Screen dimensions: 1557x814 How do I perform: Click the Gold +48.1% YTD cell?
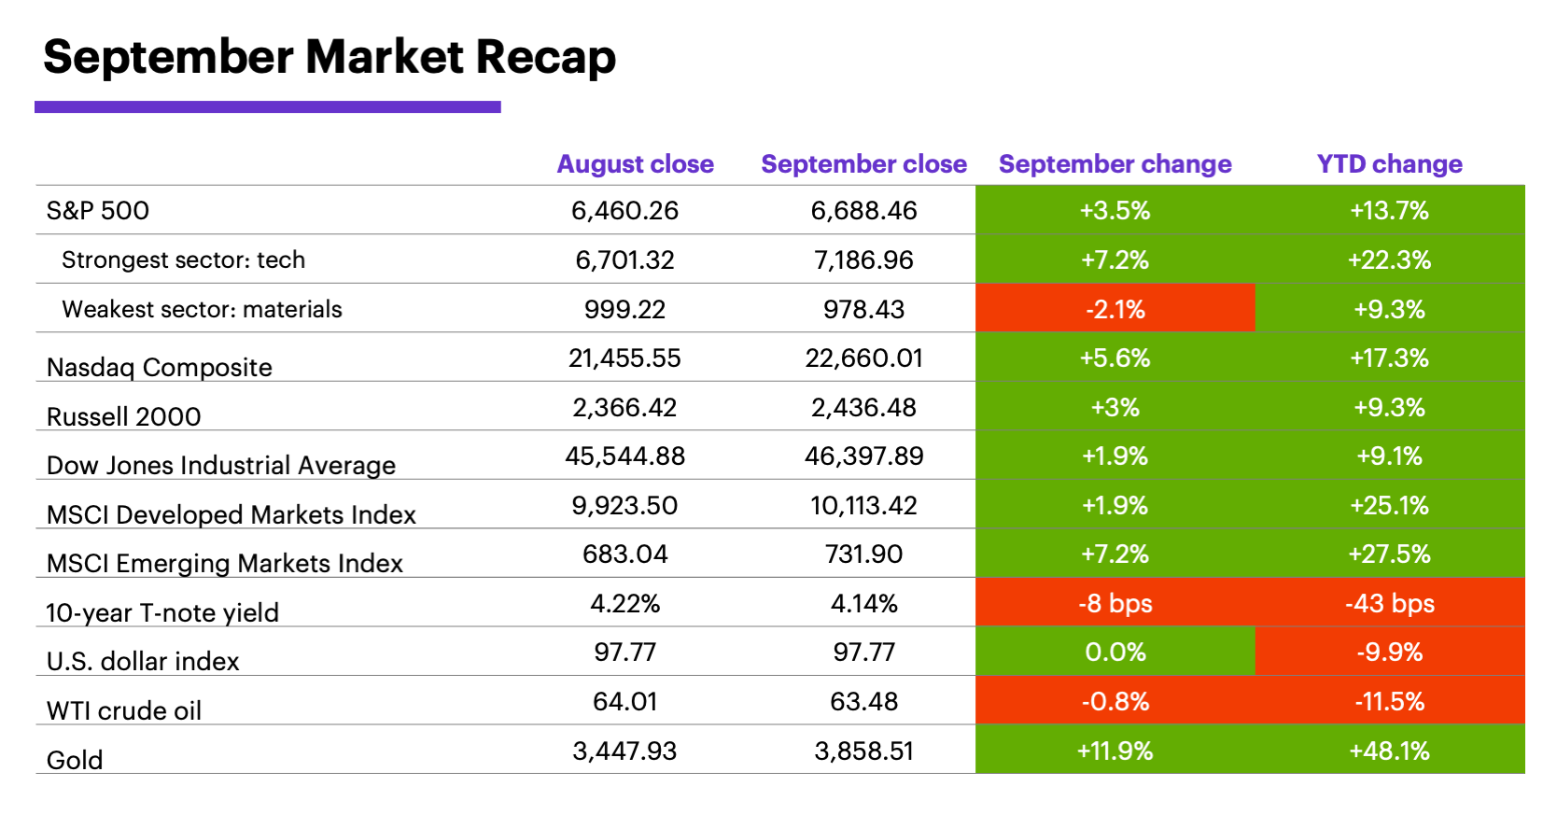(x=1389, y=751)
